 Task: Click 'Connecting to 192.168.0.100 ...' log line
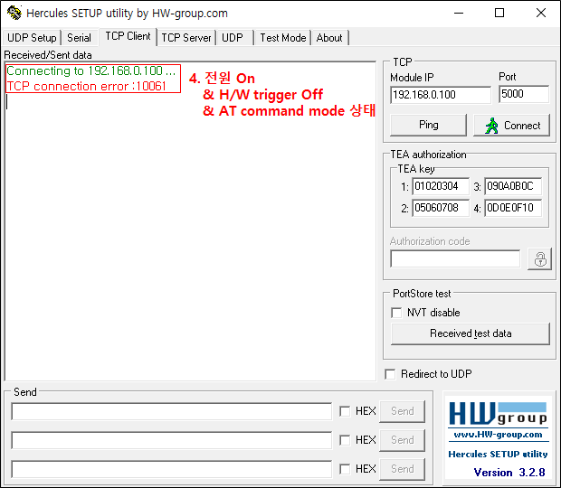coord(91,70)
